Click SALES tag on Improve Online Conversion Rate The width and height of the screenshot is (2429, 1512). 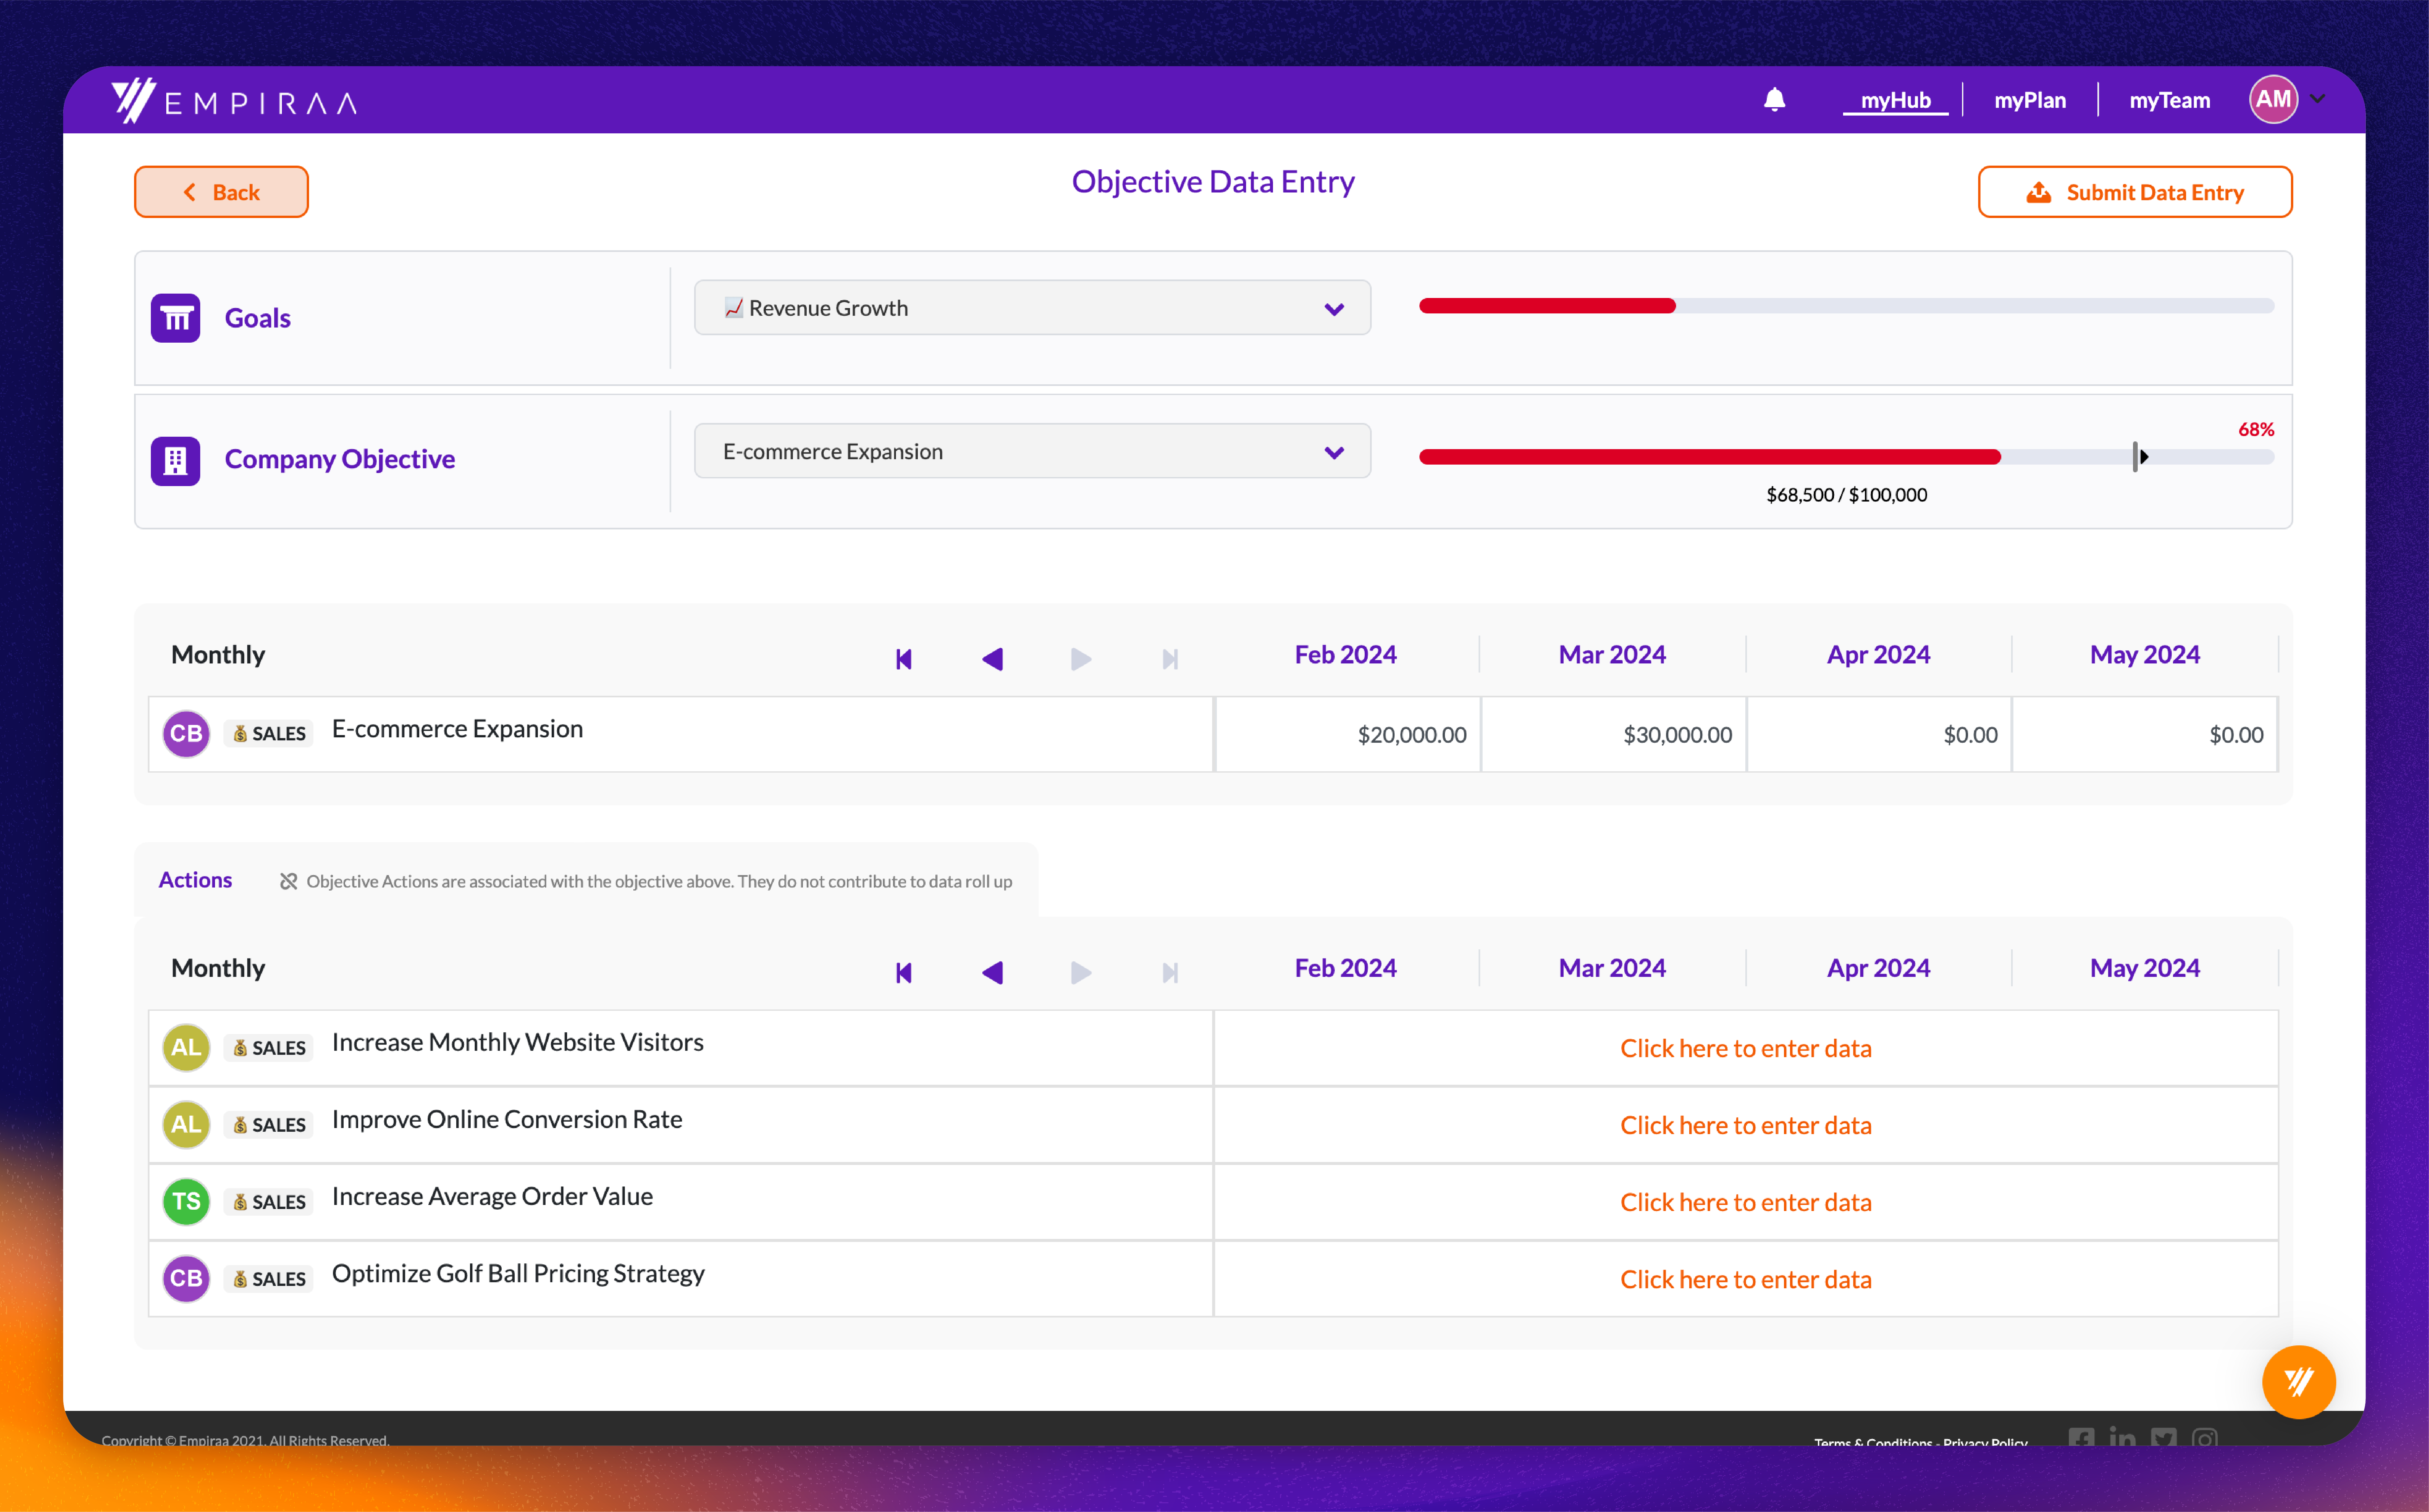pyautogui.click(x=269, y=1125)
